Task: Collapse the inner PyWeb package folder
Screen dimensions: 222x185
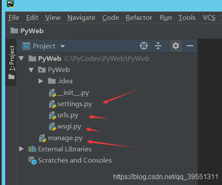Action: click(x=31, y=70)
